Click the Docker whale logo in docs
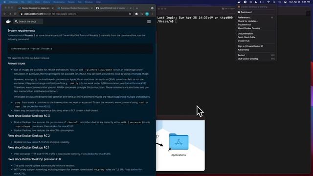This screenshot has height=176, width=313. [8, 22]
